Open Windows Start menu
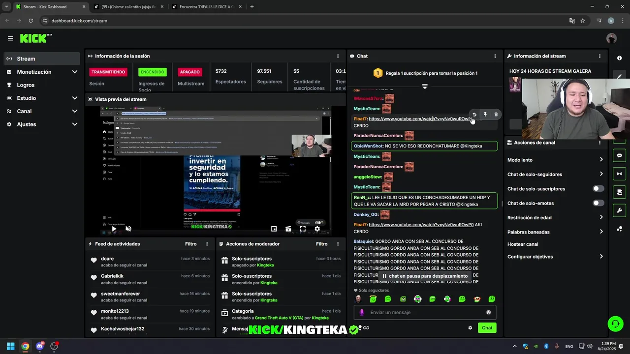The width and height of the screenshot is (630, 354). coord(10,346)
